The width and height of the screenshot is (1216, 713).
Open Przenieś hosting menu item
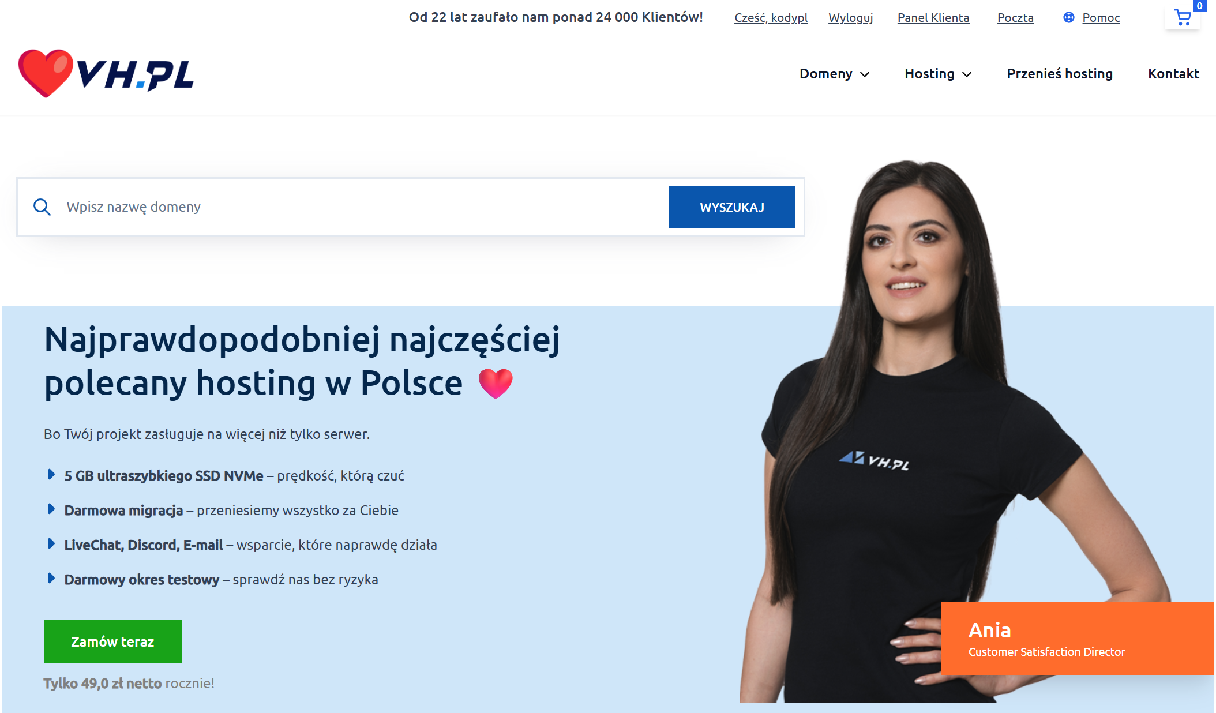coord(1059,74)
